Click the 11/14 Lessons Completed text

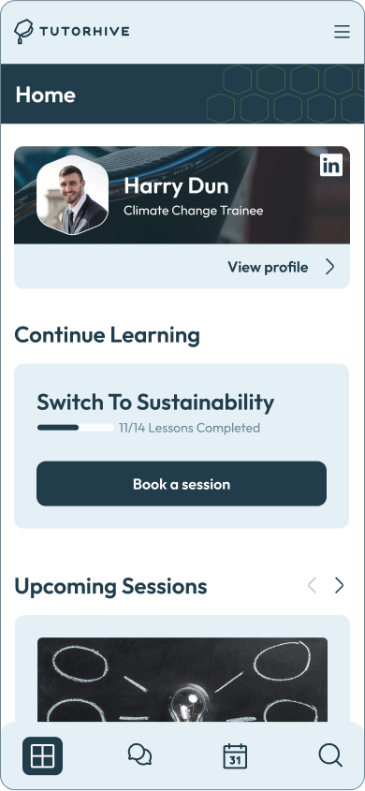coord(190,428)
